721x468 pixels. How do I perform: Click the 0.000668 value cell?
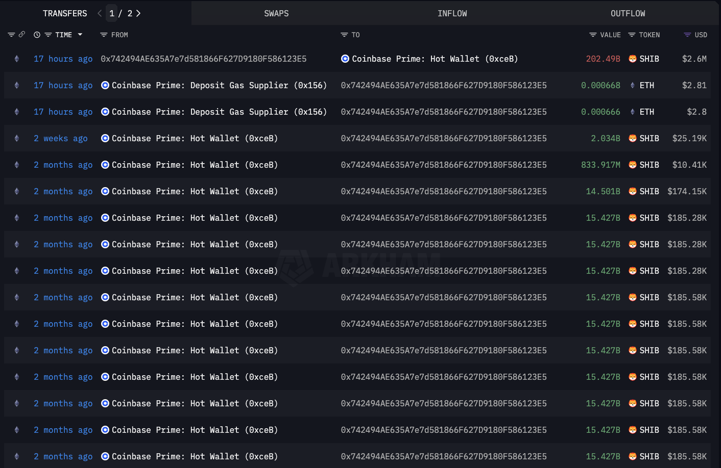tap(600, 85)
